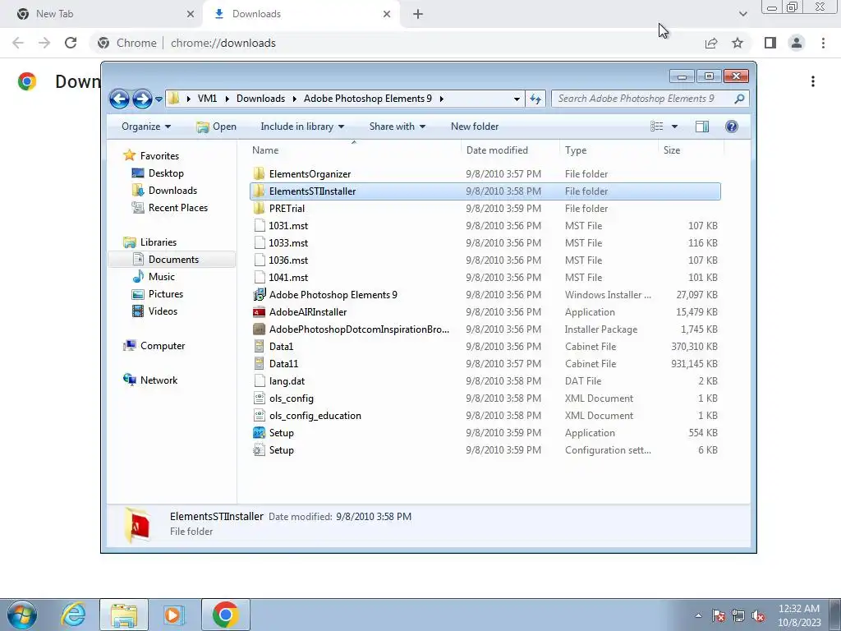This screenshot has height=631, width=841.
Task: Select the Setup configuration settings file icon
Action: 259,450
